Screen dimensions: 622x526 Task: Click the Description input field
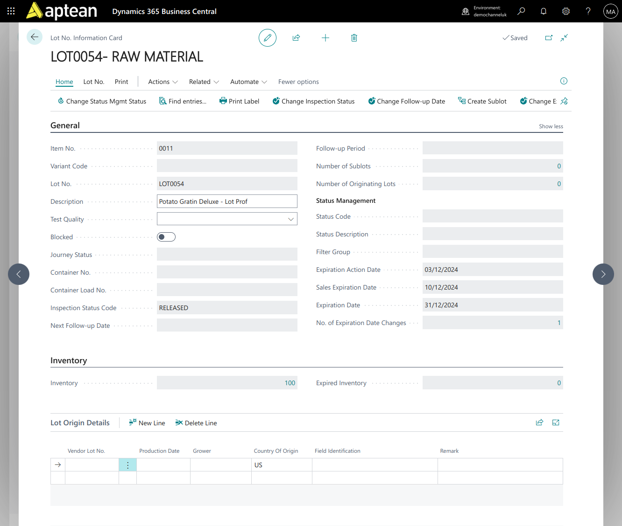pos(227,201)
